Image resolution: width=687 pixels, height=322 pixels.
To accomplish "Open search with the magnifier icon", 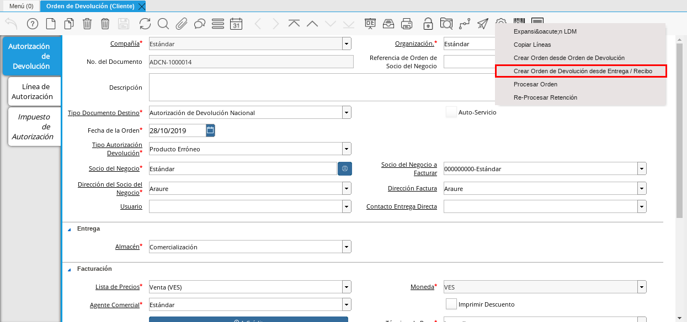I will click(163, 24).
